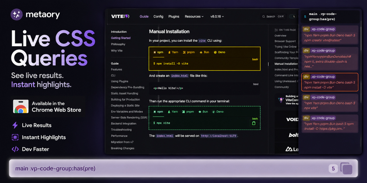Select highlighted result 'npm install -D vite'
The height and width of the screenshot is (183, 367).
click(x=330, y=82)
